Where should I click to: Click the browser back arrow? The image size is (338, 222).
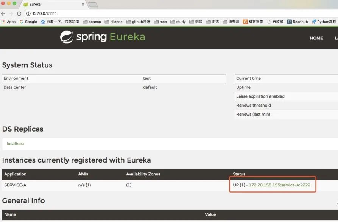3,14
